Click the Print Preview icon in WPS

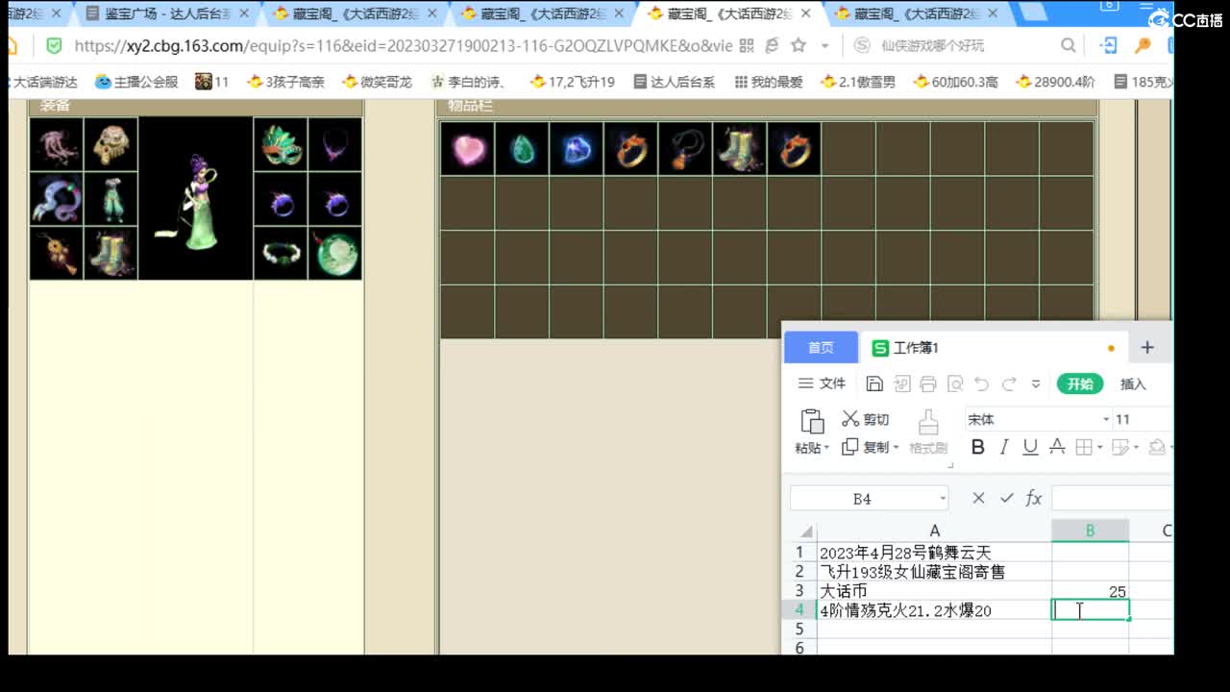point(955,383)
